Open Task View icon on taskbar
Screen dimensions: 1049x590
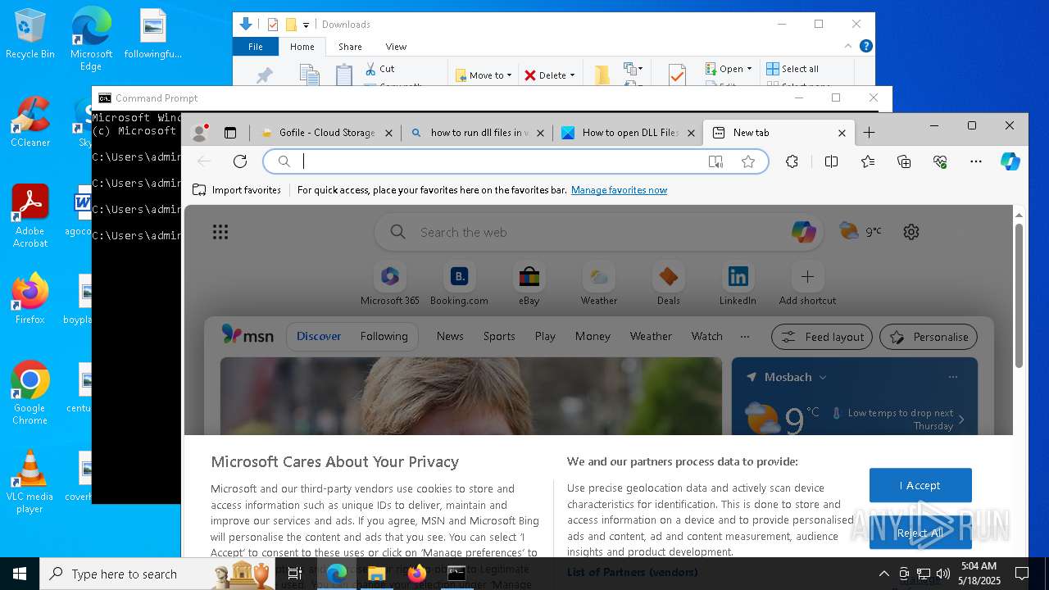click(295, 574)
